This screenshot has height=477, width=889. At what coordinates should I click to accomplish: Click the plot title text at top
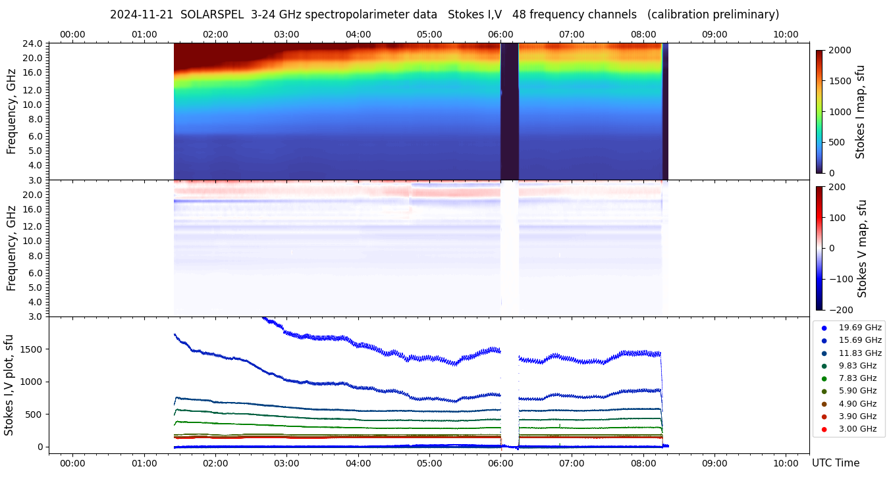pyautogui.click(x=444, y=14)
